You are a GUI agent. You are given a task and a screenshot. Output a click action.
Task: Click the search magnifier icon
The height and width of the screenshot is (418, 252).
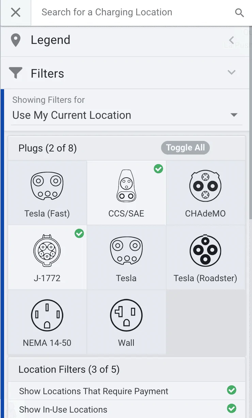pos(239,13)
